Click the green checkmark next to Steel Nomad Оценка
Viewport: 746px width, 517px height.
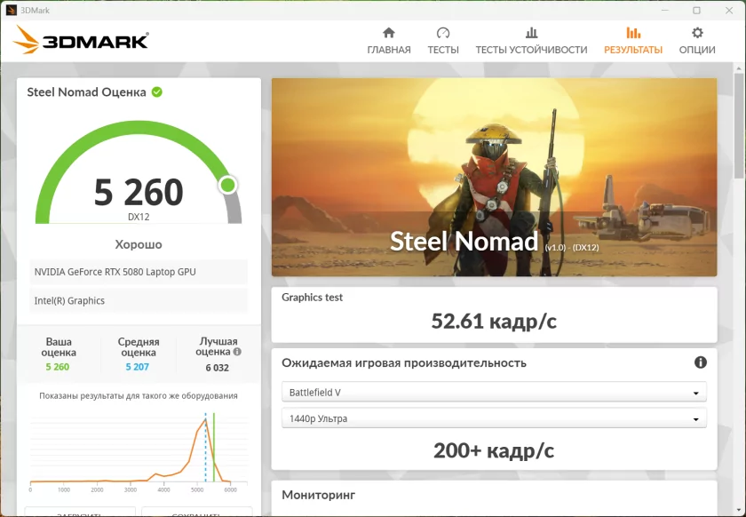[157, 91]
